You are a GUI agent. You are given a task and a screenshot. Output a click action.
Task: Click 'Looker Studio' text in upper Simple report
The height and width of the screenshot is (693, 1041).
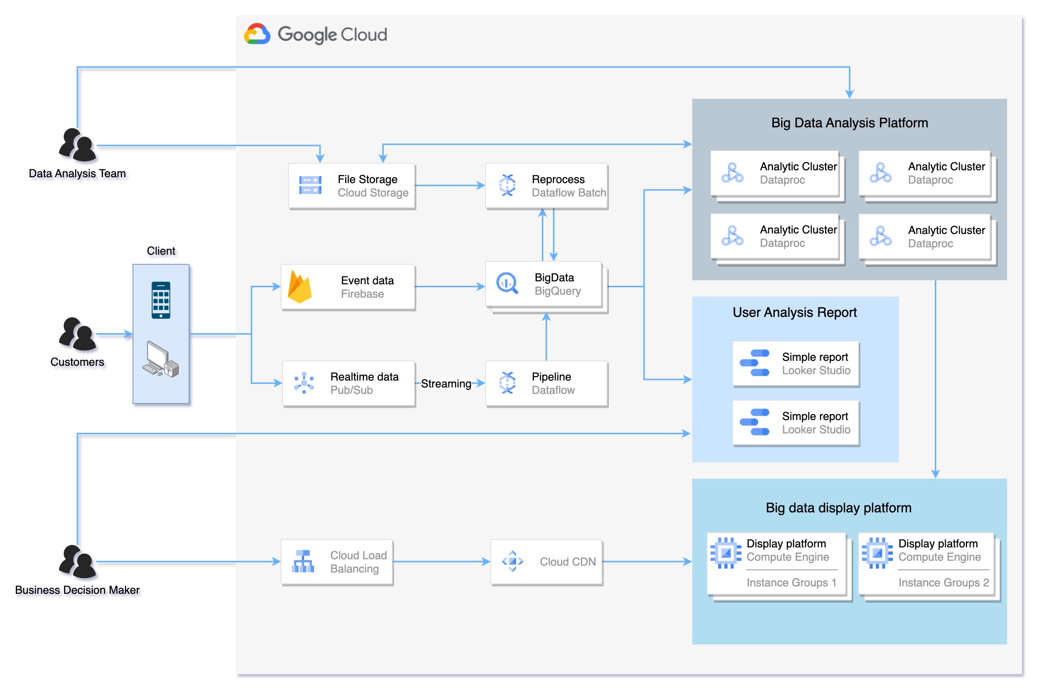[816, 370]
